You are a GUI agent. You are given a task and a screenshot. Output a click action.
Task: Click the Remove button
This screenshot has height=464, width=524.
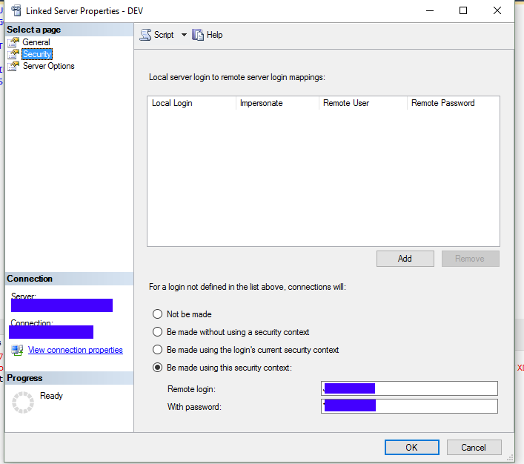470,259
